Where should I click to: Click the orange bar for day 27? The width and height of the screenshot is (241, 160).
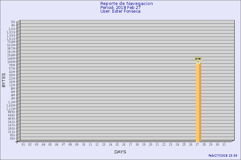point(198,102)
